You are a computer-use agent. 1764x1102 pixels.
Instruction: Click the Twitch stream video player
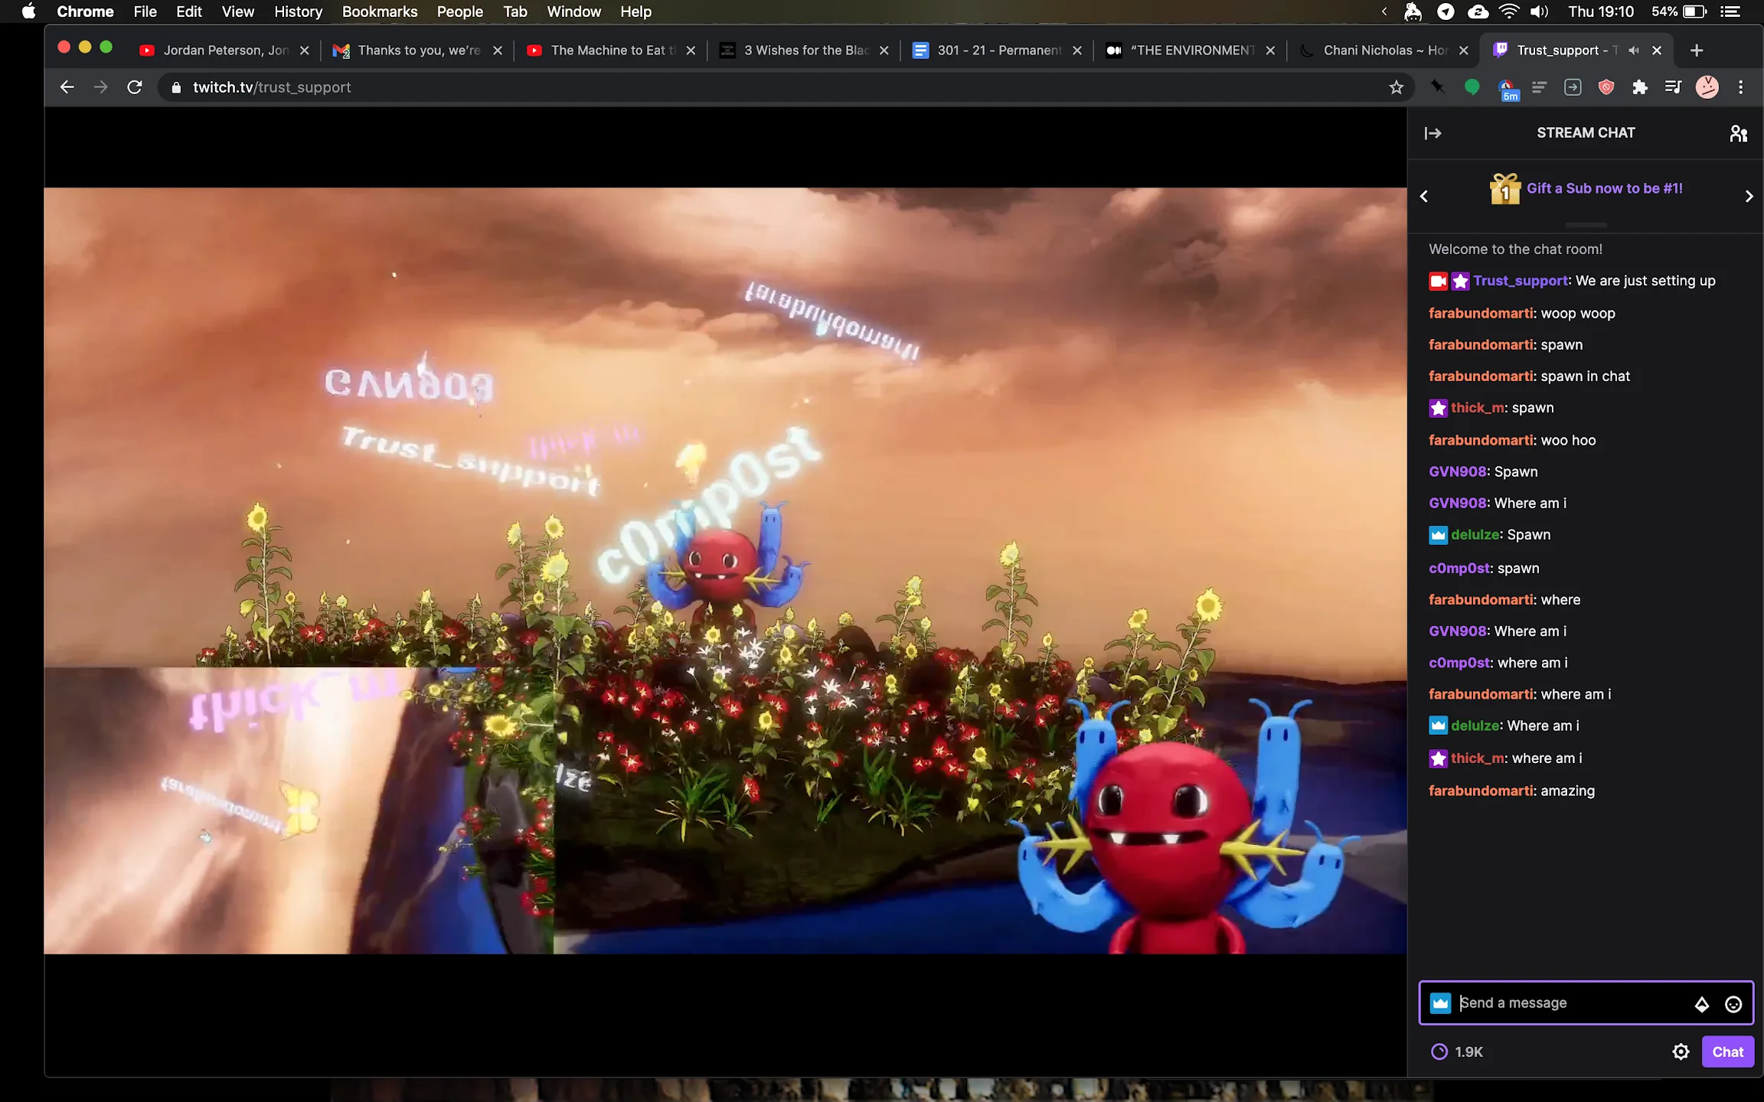(725, 571)
